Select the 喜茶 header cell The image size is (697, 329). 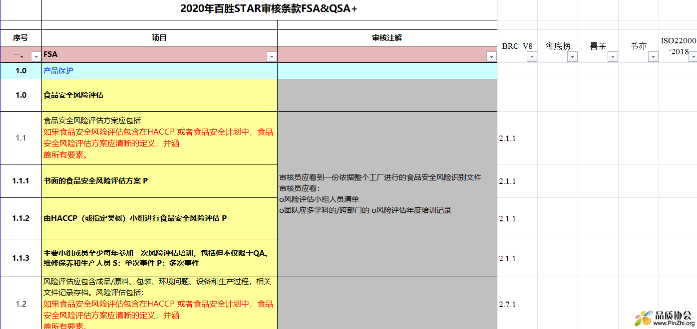coord(598,46)
